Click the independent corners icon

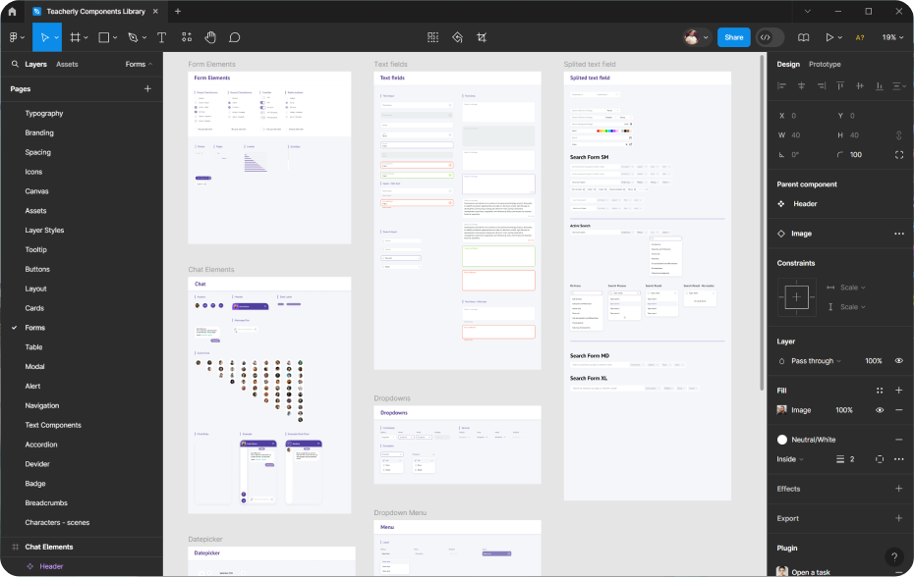(x=899, y=154)
